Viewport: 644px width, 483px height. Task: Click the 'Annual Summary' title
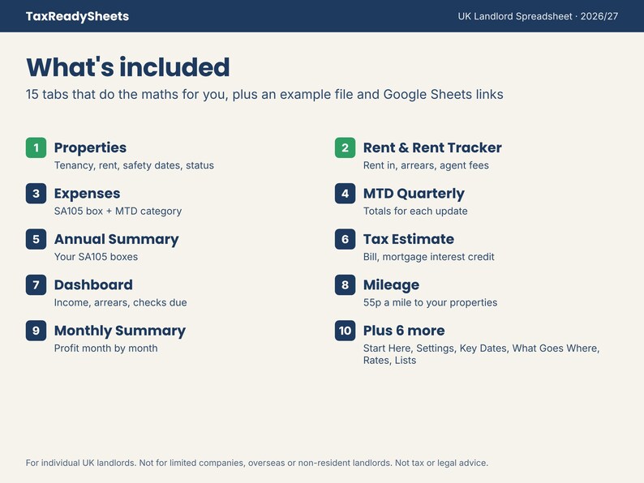117,239
